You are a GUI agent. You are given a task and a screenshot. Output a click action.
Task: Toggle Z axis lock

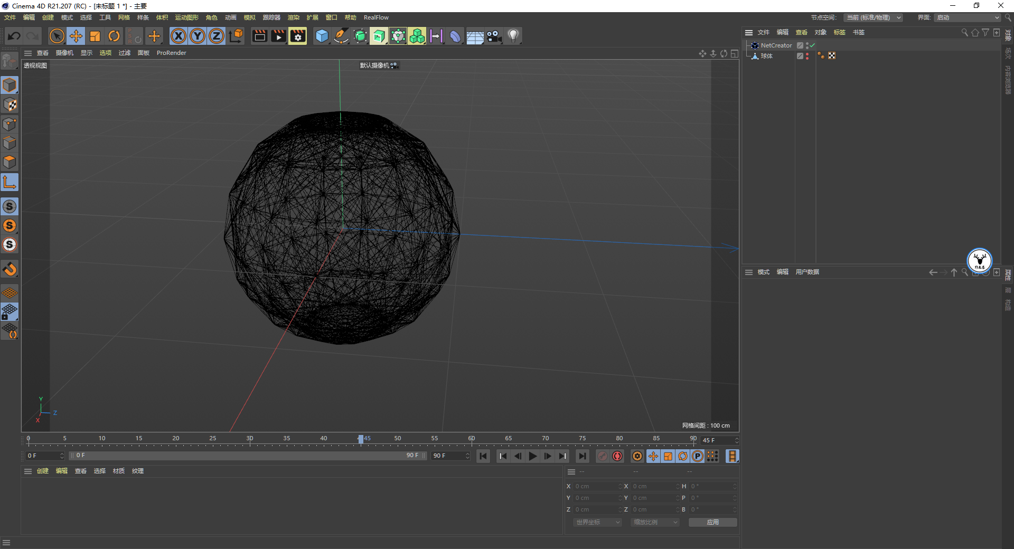click(x=217, y=36)
